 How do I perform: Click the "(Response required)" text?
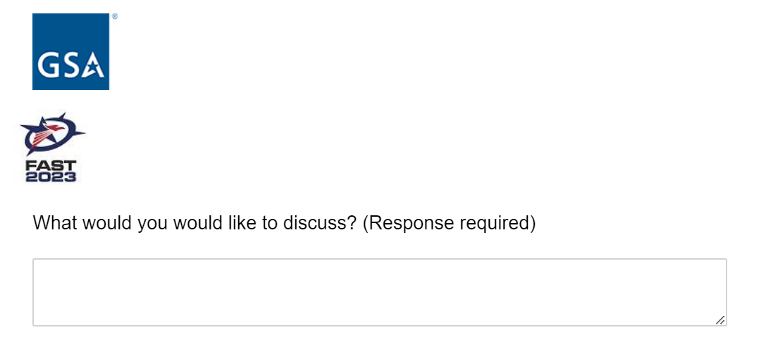pos(450,224)
